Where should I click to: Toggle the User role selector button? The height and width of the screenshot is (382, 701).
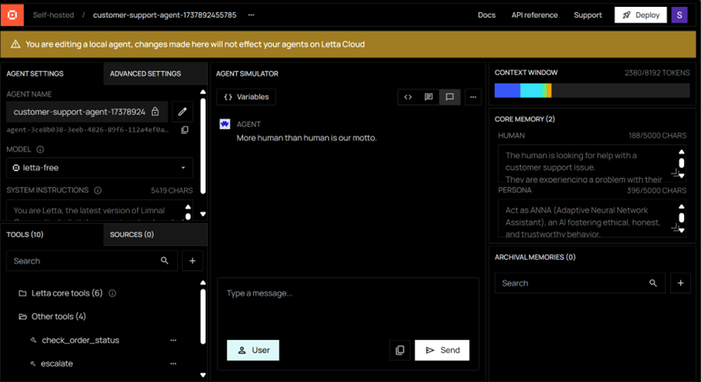(253, 350)
